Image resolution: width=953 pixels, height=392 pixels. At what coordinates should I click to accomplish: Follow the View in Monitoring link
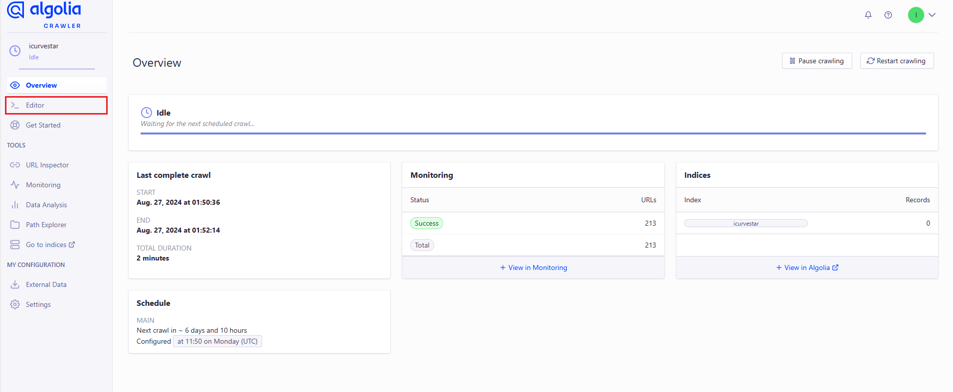(533, 267)
